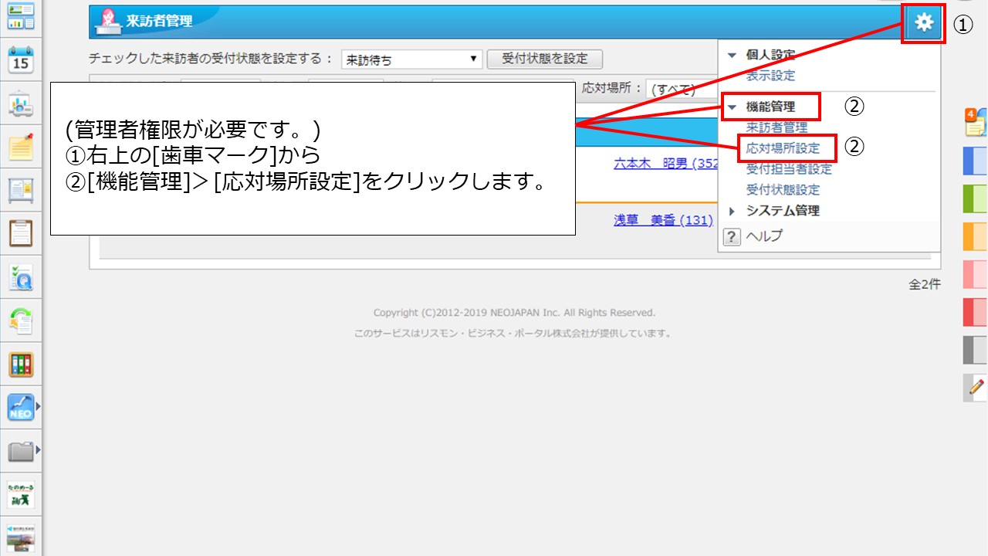Choose 受付担当者設定 in the menu
Viewport: 988px width, 556px height.
click(x=789, y=169)
